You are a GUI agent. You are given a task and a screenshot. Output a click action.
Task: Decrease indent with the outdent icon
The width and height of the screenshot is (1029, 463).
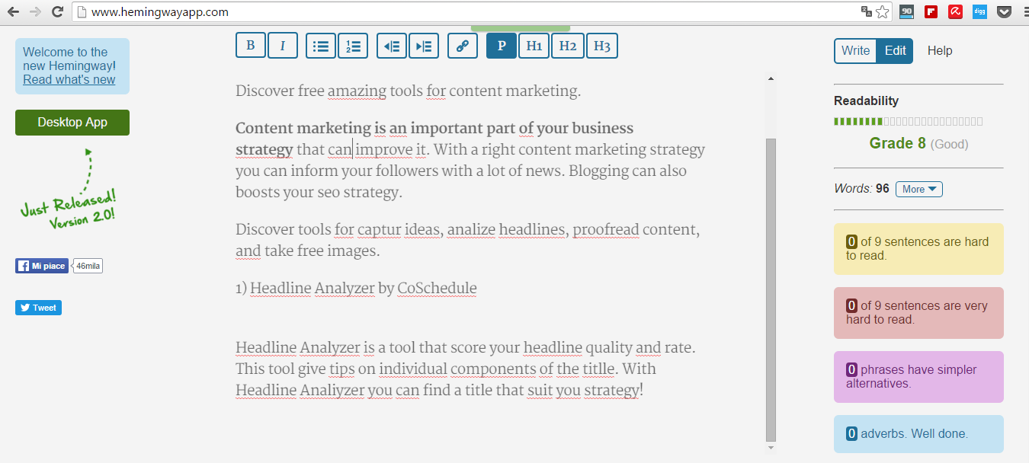click(392, 46)
